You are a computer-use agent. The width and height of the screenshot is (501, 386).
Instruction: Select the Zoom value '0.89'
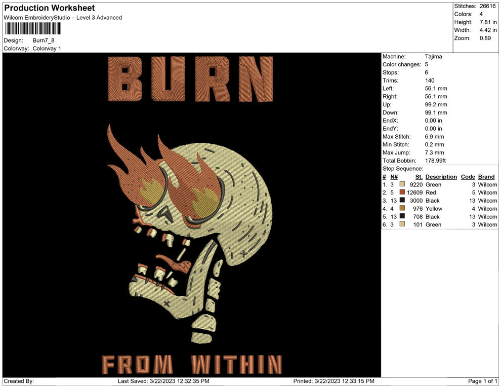(x=485, y=38)
